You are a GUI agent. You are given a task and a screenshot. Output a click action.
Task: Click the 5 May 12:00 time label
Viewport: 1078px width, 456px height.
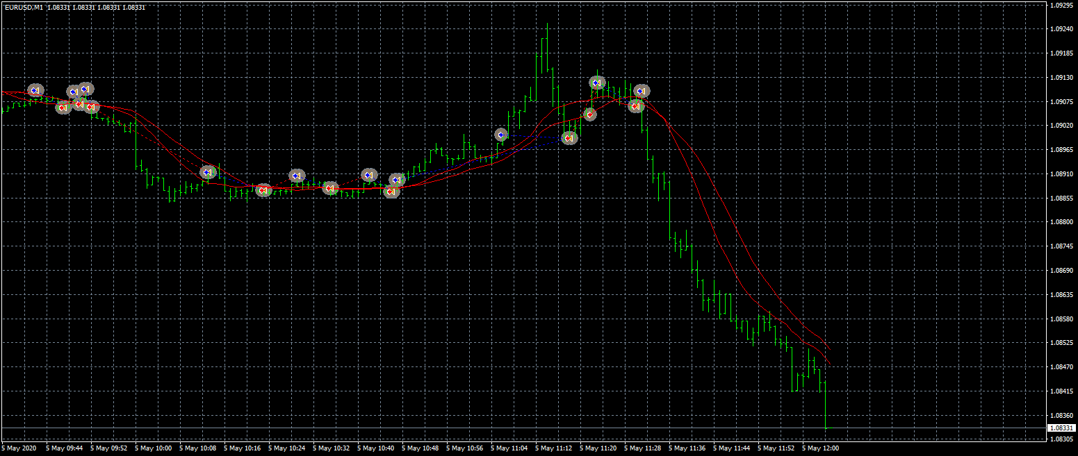pos(821,448)
